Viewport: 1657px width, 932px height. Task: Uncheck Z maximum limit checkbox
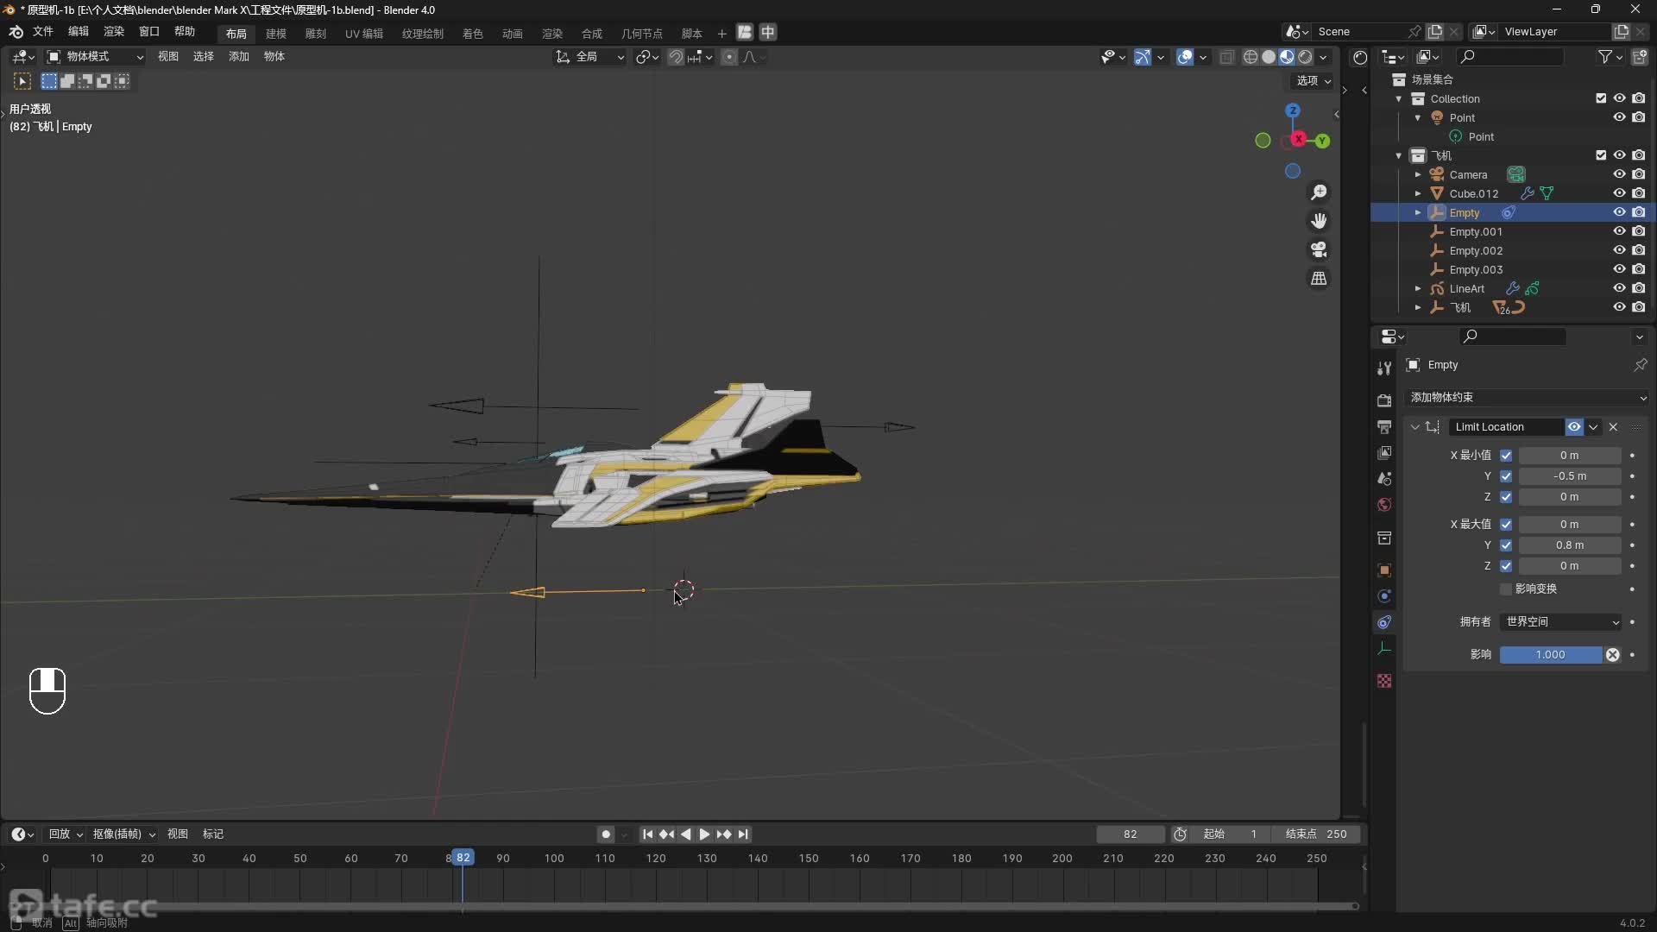coord(1506,566)
